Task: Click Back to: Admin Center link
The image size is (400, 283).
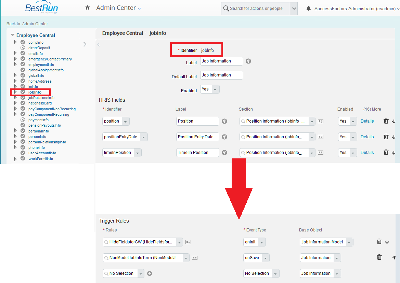Action: click(x=27, y=24)
